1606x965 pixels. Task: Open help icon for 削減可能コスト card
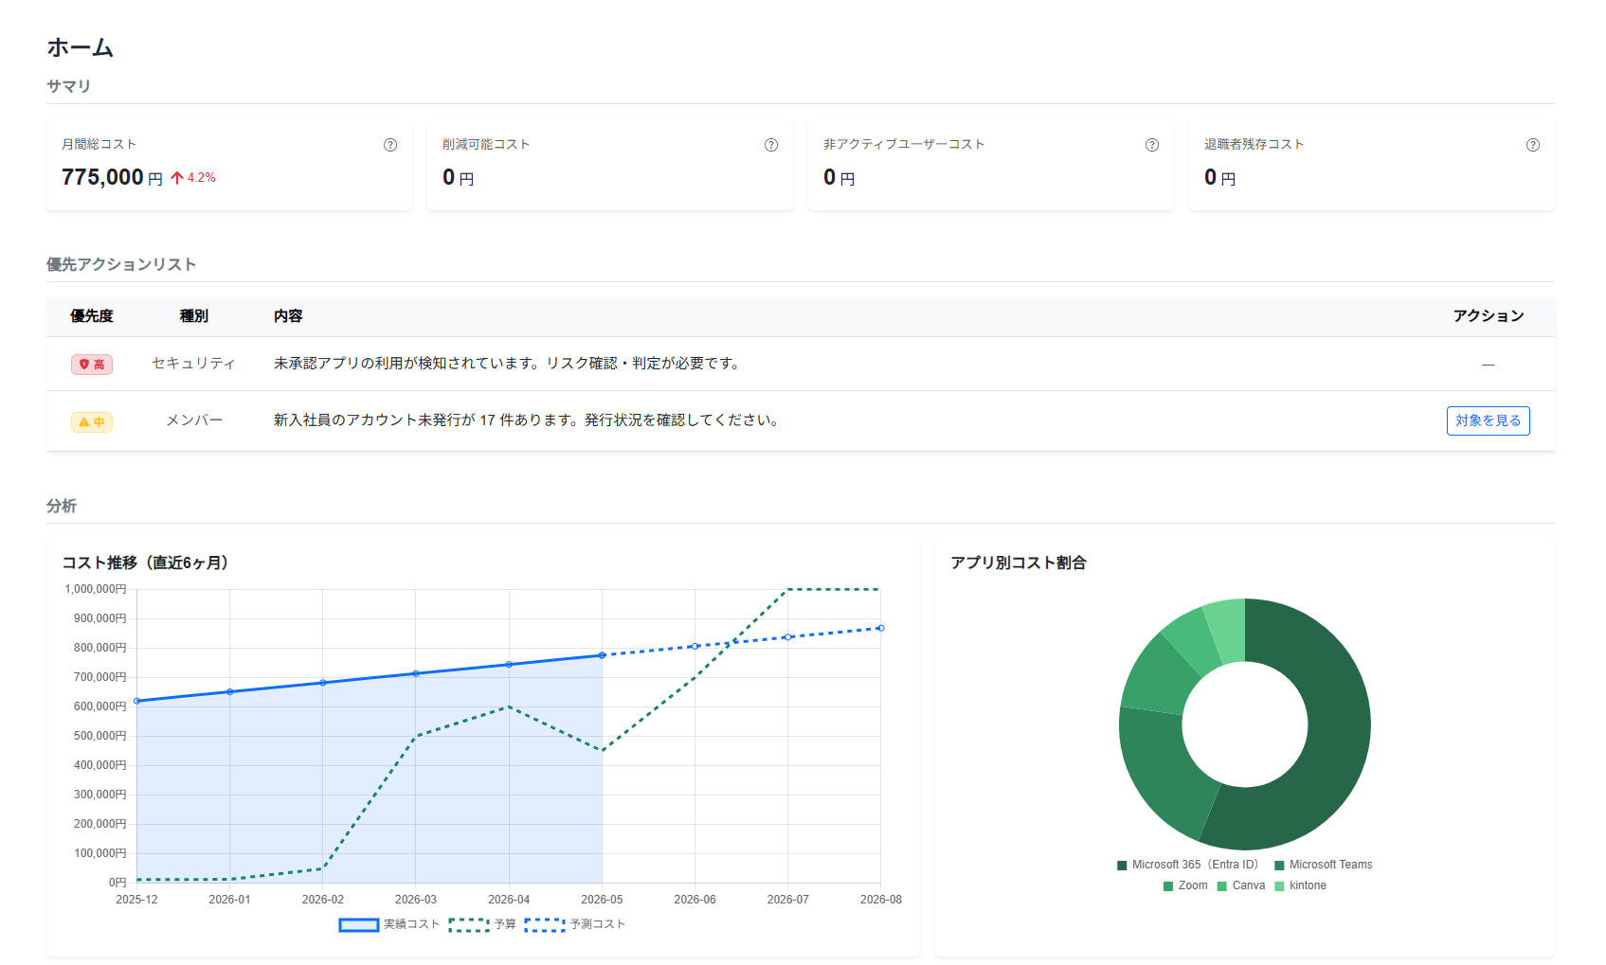771,145
